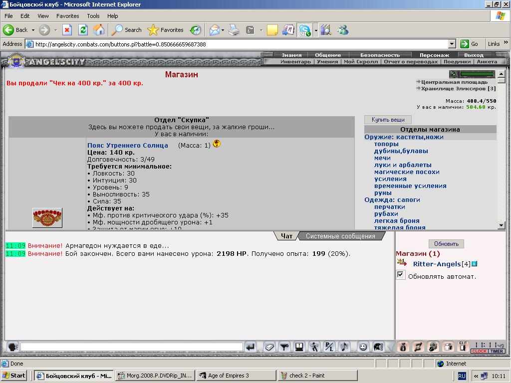511x383 pixels.
Task: Click the eraser clear-chat icon
Action: click(269, 347)
